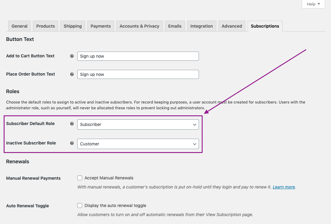Switch to the Advanced tab
The image size is (331, 224).
tap(232, 26)
